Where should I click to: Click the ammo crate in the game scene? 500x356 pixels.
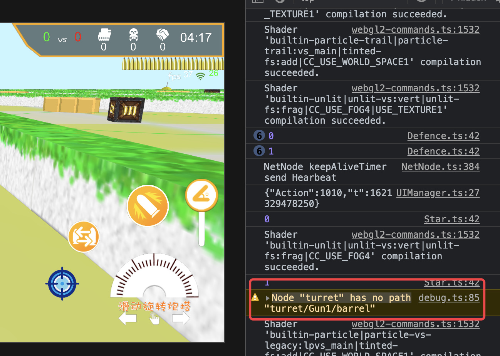coord(126,109)
